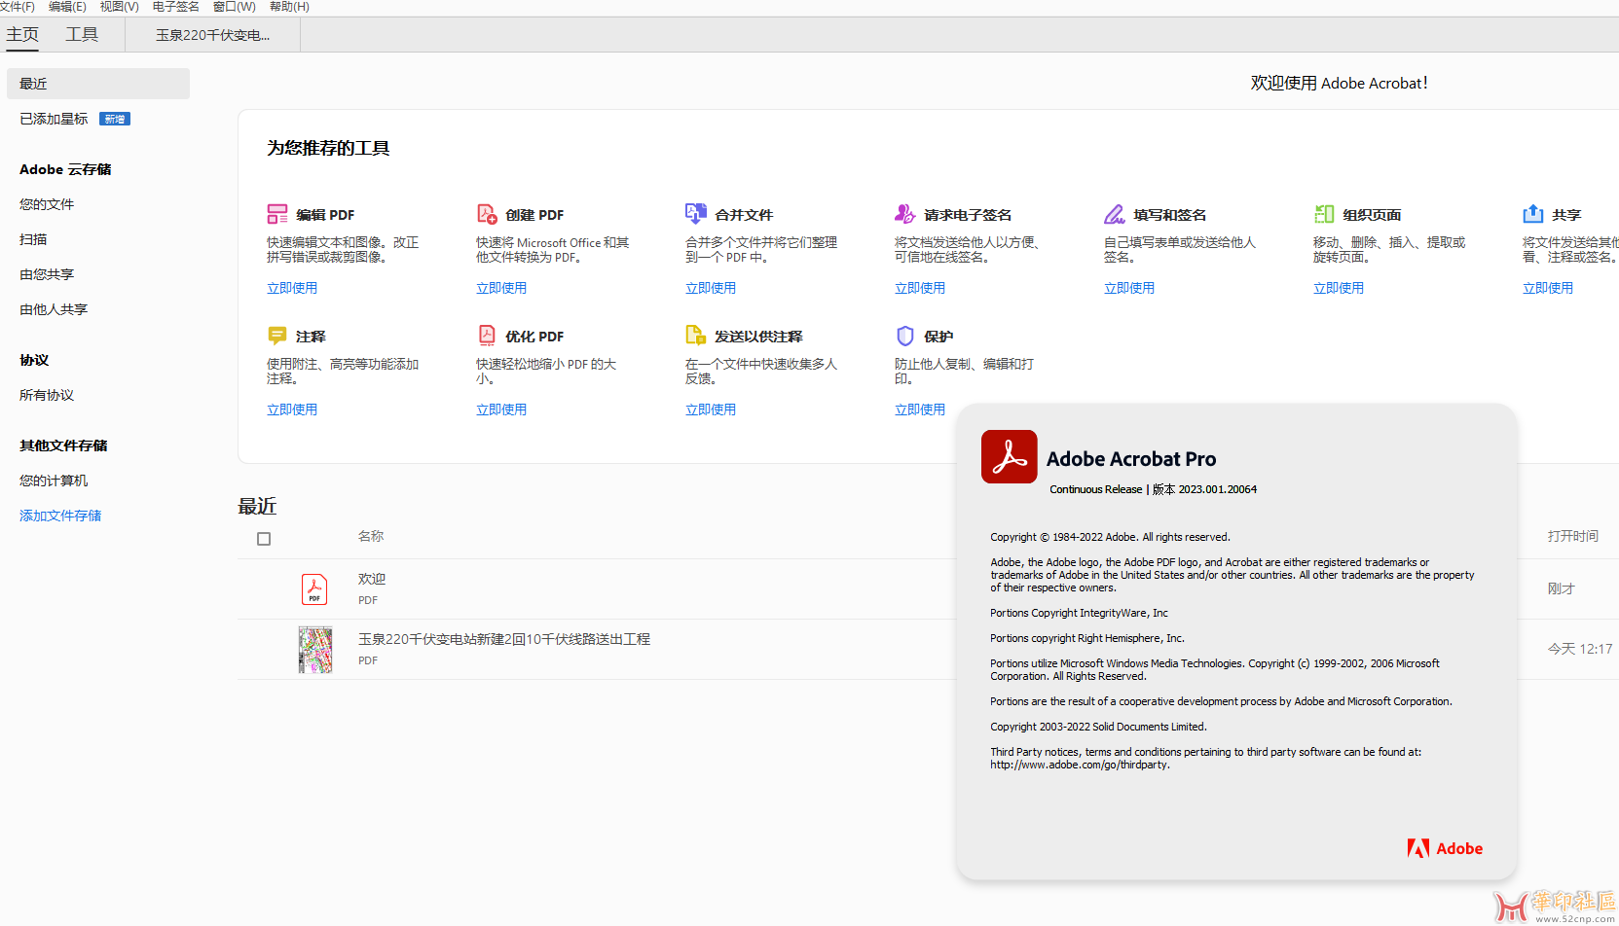Open the 帮助(H) menu
The image size is (1619, 926).
point(289,7)
